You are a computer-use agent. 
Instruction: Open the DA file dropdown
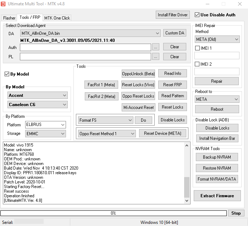90,33
